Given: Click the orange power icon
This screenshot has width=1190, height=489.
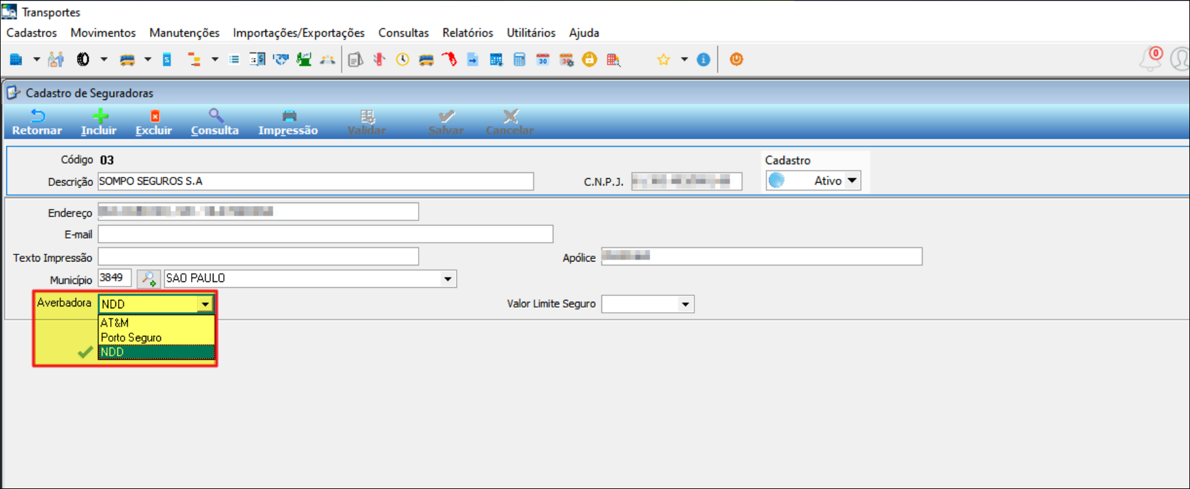Looking at the screenshot, I should [736, 60].
